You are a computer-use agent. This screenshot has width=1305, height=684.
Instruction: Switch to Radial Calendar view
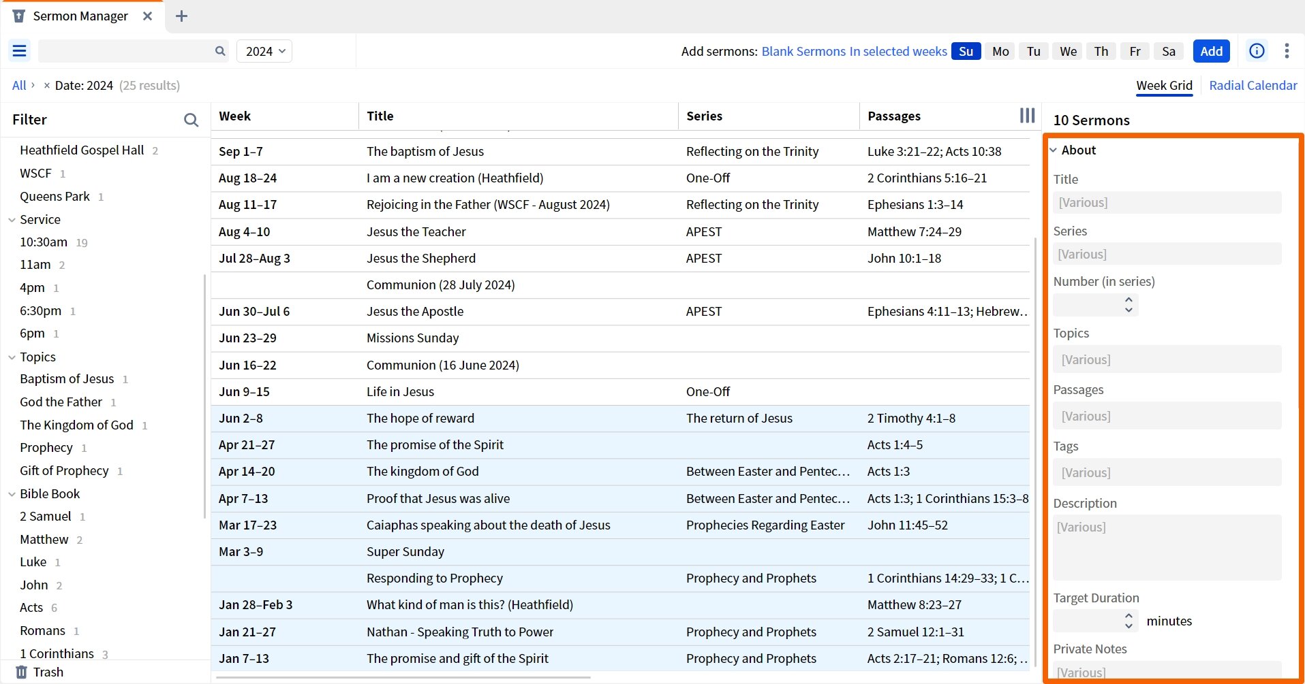tap(1253, 86)
